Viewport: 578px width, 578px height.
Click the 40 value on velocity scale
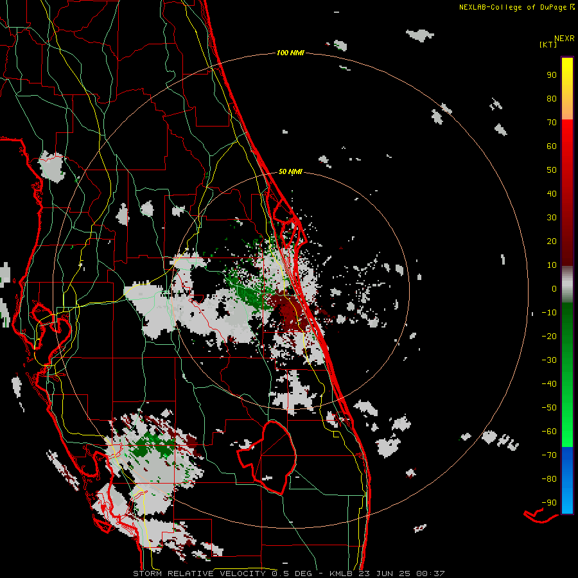point(552,194)
